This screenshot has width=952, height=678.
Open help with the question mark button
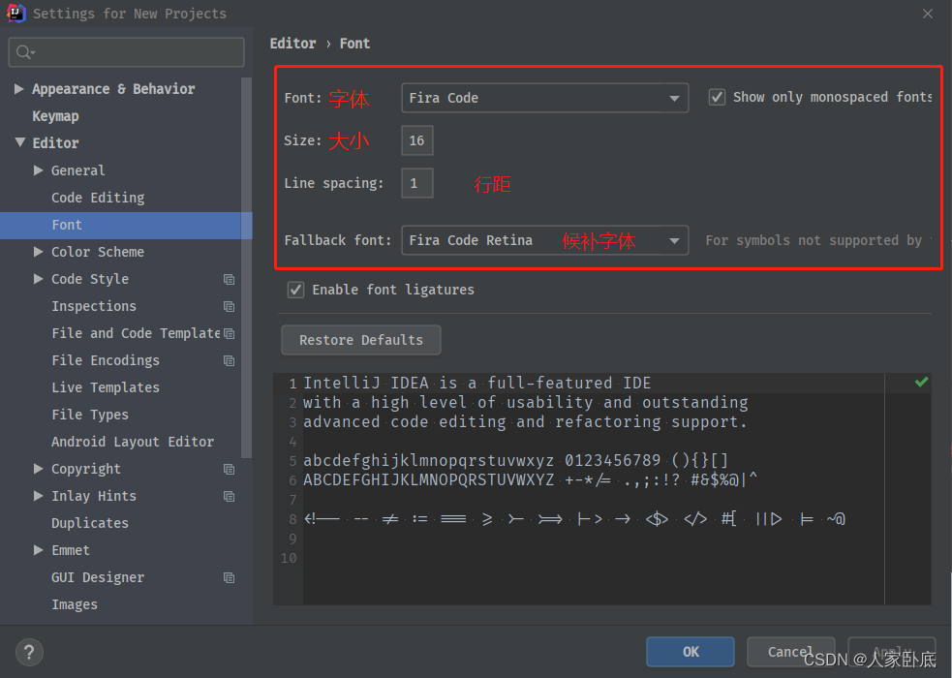pos(28,653)
